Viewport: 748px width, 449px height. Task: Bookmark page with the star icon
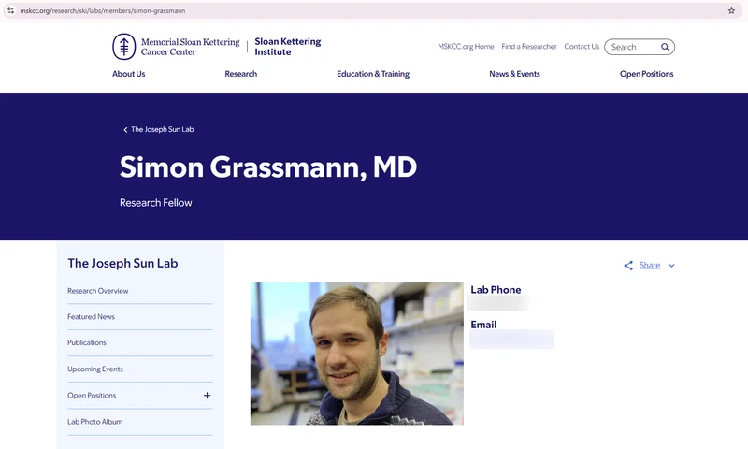731,10
